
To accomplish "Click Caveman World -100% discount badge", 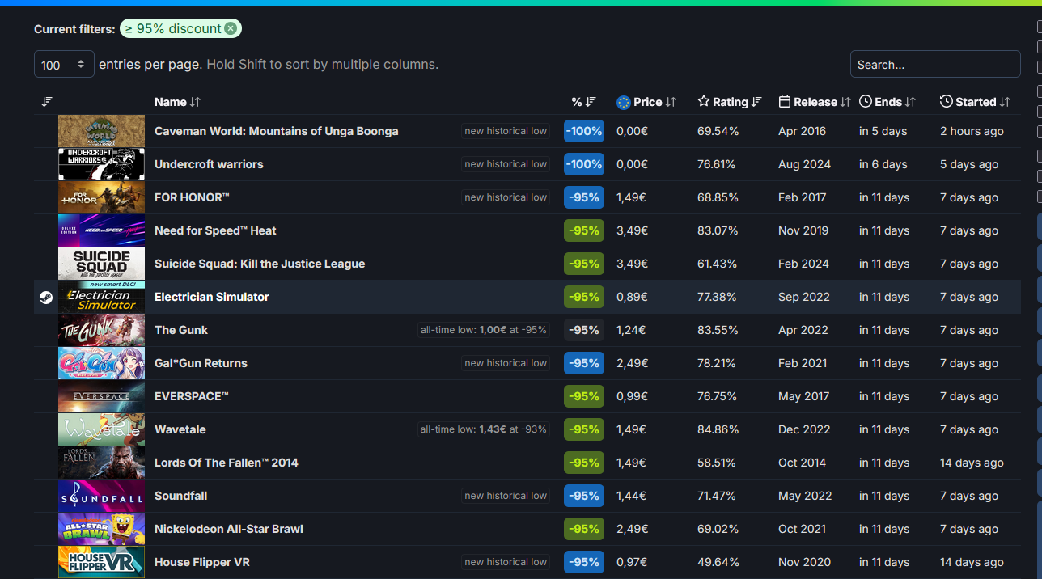I will tap(584, 131).
